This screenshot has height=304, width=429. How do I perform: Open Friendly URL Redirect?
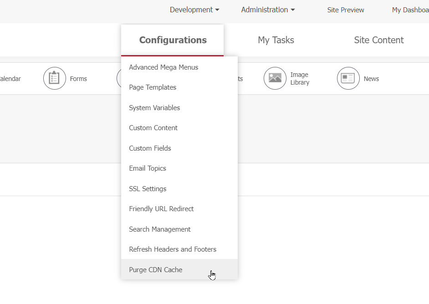click(x=179, y=209)
